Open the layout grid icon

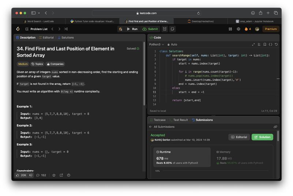230,29
